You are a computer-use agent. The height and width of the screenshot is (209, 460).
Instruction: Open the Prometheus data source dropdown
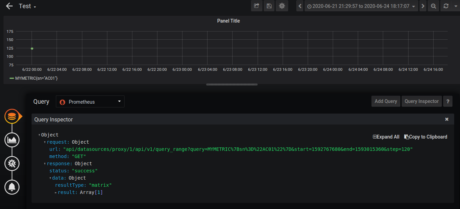pos(90,102)
